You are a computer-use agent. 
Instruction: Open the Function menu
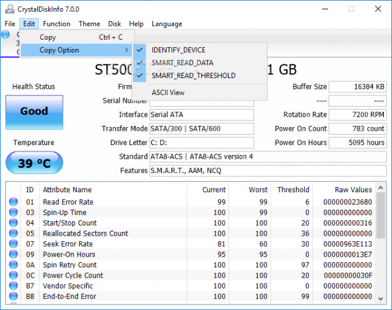(x=56, y=24)
